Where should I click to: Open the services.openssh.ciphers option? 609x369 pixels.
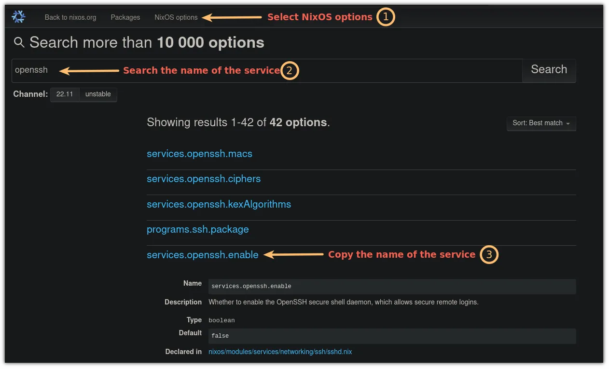pos(203,179)
